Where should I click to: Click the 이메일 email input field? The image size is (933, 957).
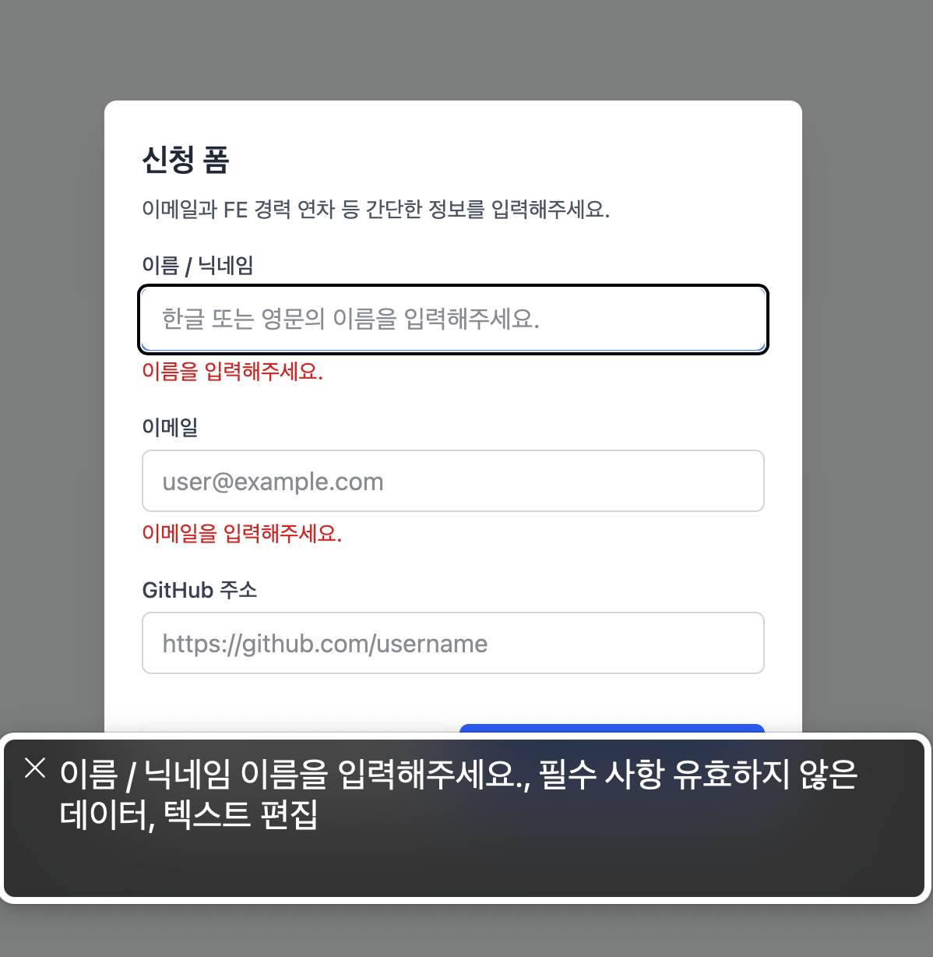[x=453, y=481]
